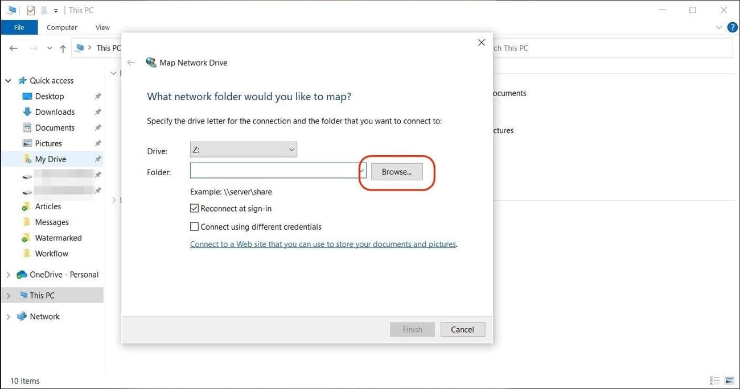This screenshot has width=740, height=389.
Task: Click the Properties icon on the quick access toolbar
Action: tap(31, 10)
